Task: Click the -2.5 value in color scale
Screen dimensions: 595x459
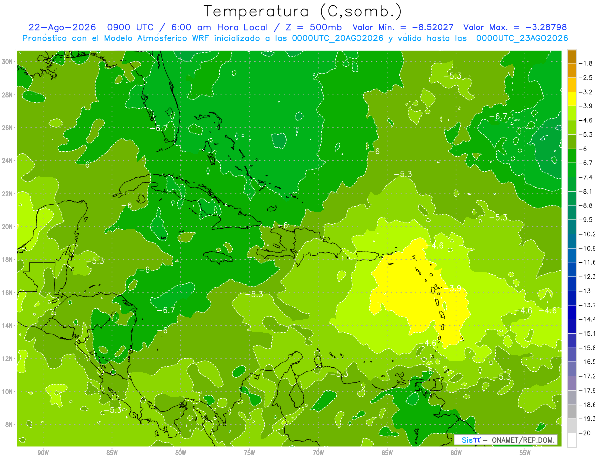Action: coord(587,78)
